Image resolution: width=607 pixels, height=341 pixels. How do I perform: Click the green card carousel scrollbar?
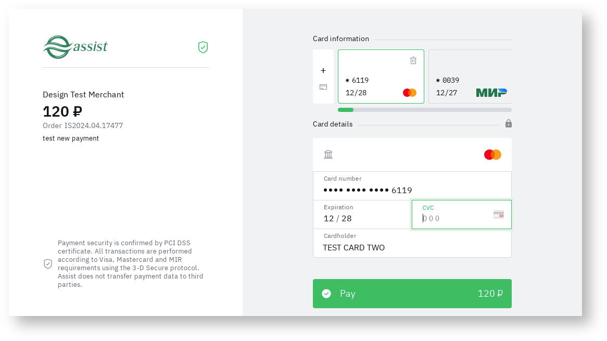(x=346, y=110)
